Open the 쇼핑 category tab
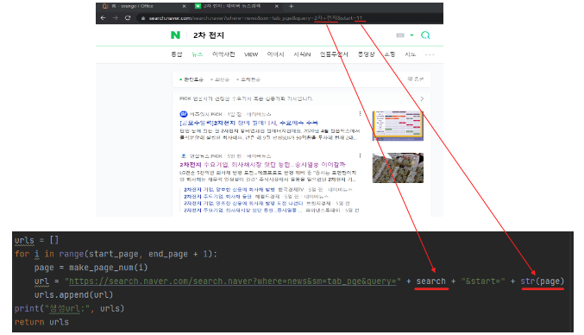 390,54
